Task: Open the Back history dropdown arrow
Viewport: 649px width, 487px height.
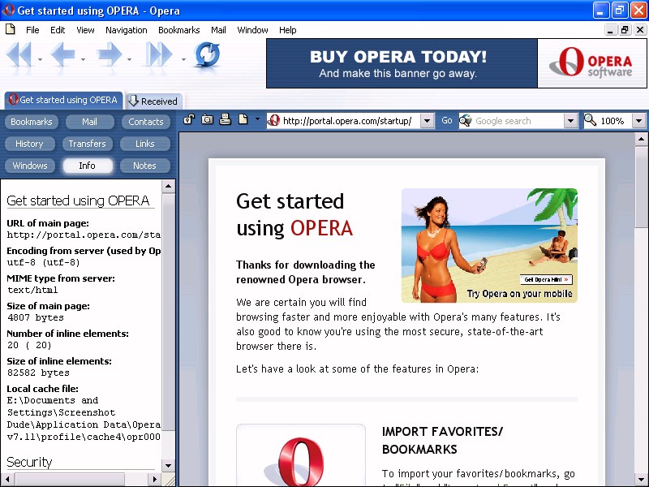Action: click(x=84, y=59)
